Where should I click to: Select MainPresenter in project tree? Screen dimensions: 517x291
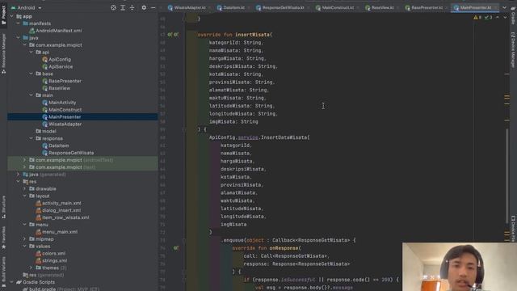82,116
